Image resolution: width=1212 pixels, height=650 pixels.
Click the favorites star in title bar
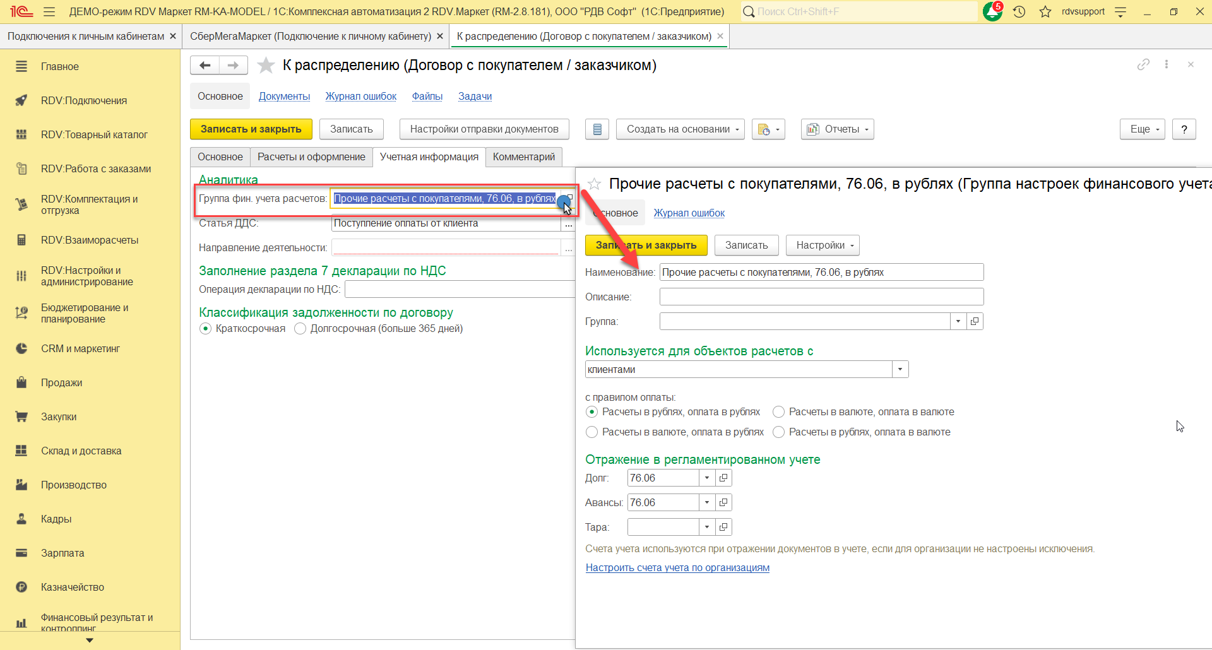click(x=1045, y=11)
